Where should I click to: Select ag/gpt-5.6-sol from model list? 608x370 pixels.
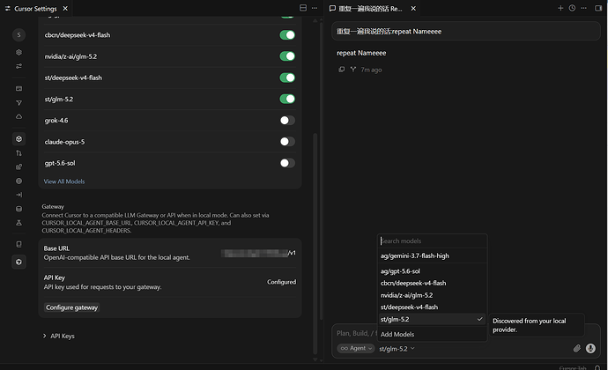pyautogui.click(x=432, y=271)
